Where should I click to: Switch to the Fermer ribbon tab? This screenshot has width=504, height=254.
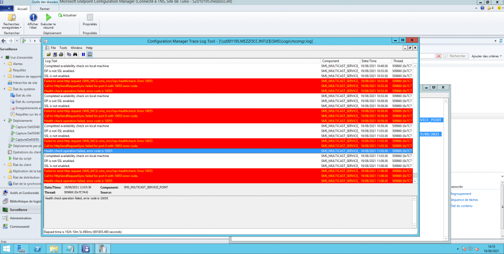45,9
